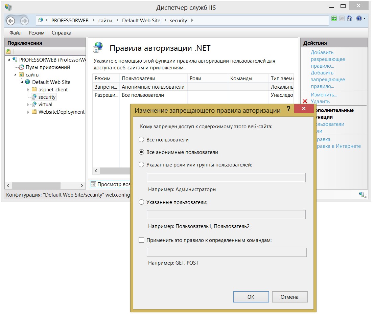Click Добавить разрешающее правило link
374x315 pixels.
[328, 59]
